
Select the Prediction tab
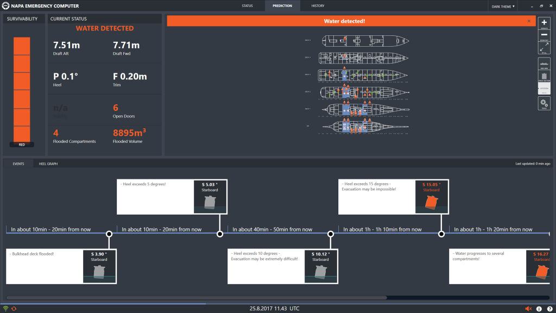click(282, 5)
